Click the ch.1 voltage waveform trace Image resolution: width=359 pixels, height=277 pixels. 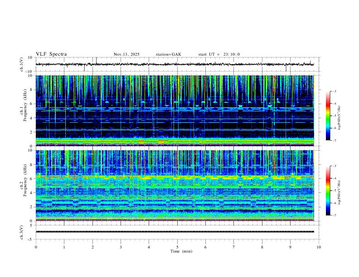click(x=175, y=64)
